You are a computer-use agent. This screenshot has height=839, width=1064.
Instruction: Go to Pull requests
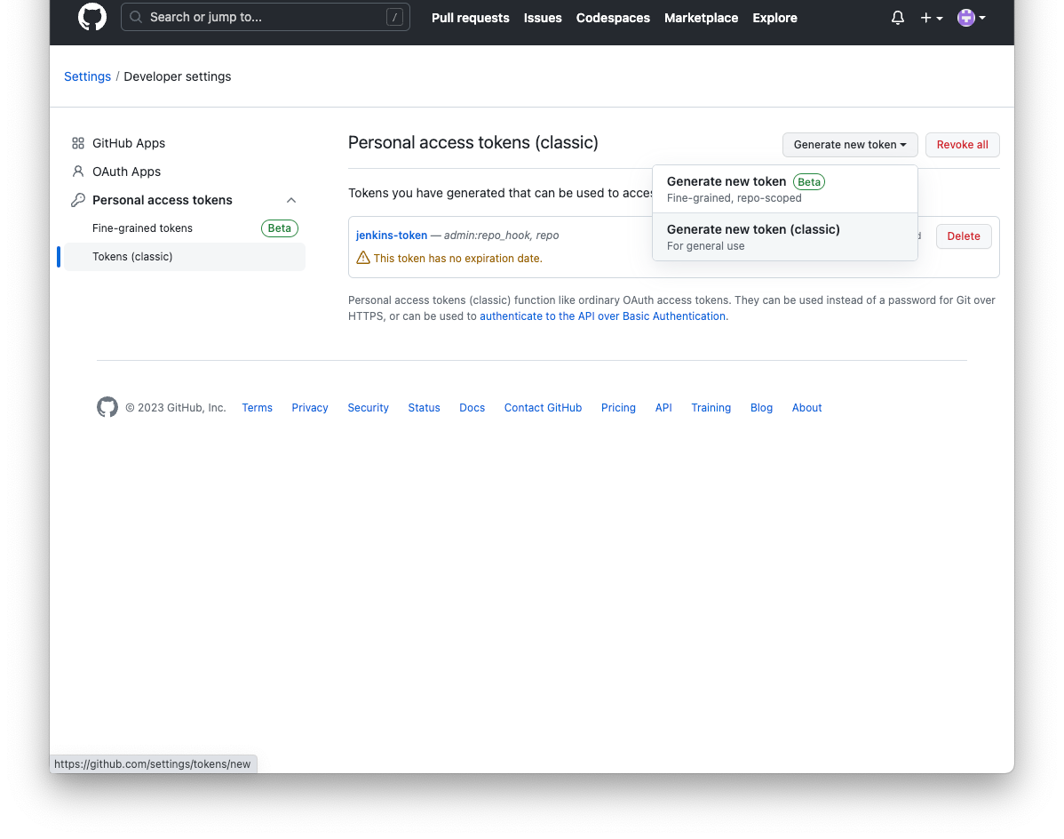(x=470, y=18)
